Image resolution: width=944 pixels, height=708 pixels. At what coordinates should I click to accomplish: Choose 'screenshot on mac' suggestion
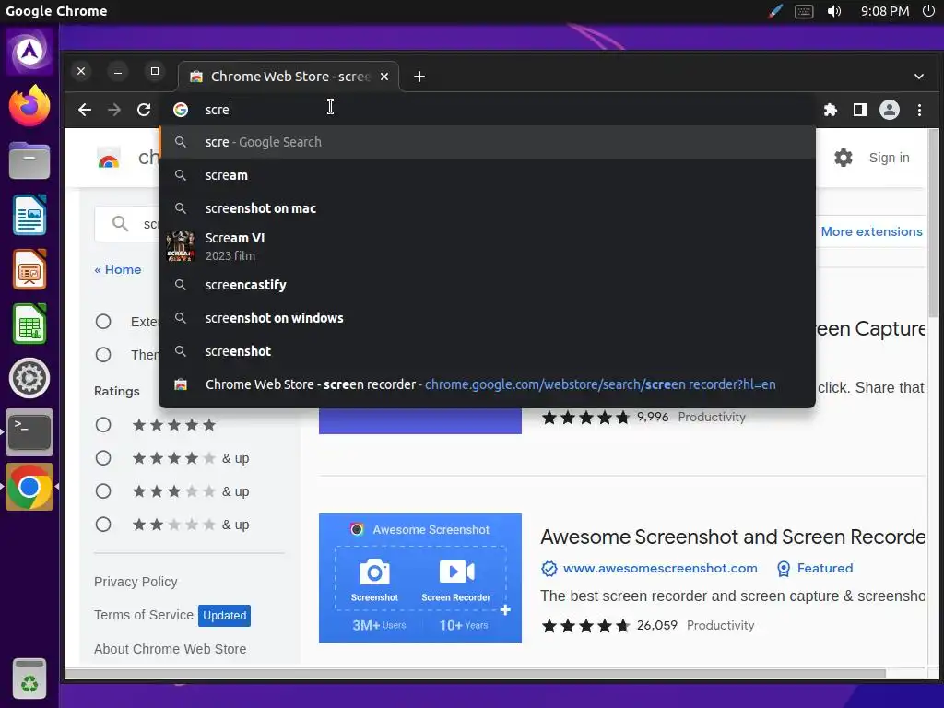487,208
